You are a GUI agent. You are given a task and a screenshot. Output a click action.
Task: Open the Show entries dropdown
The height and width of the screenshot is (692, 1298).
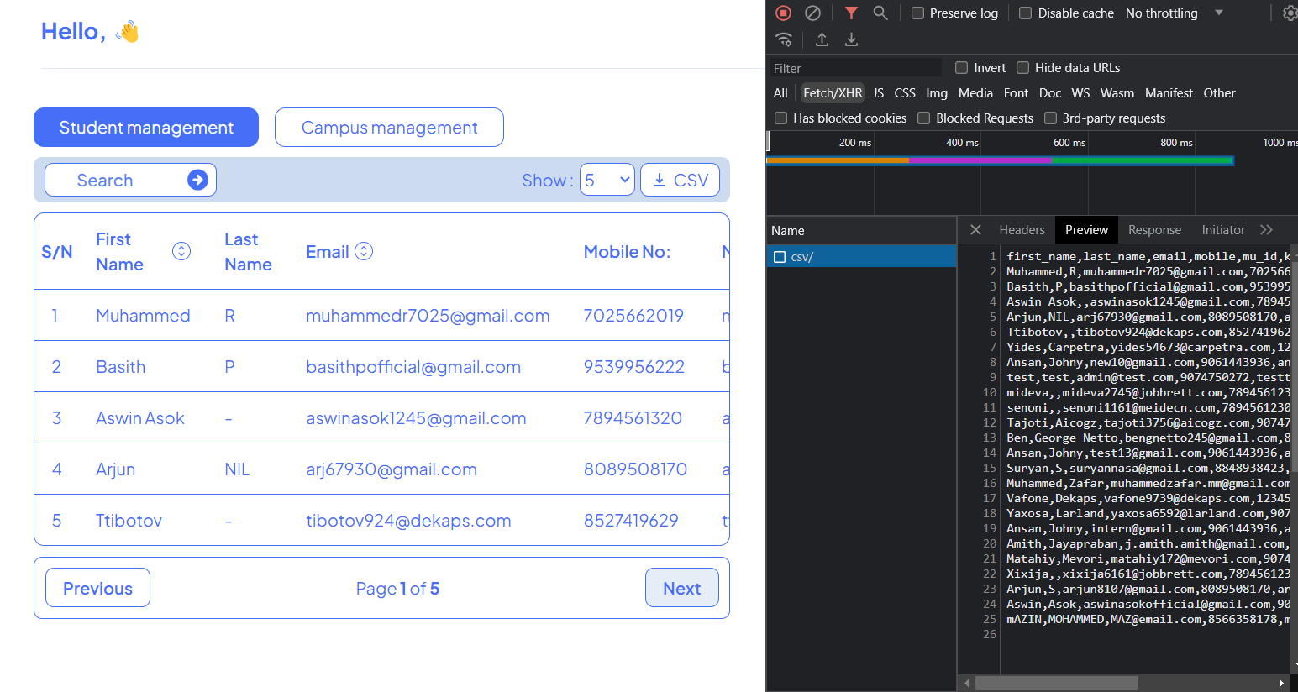point(607,180)
